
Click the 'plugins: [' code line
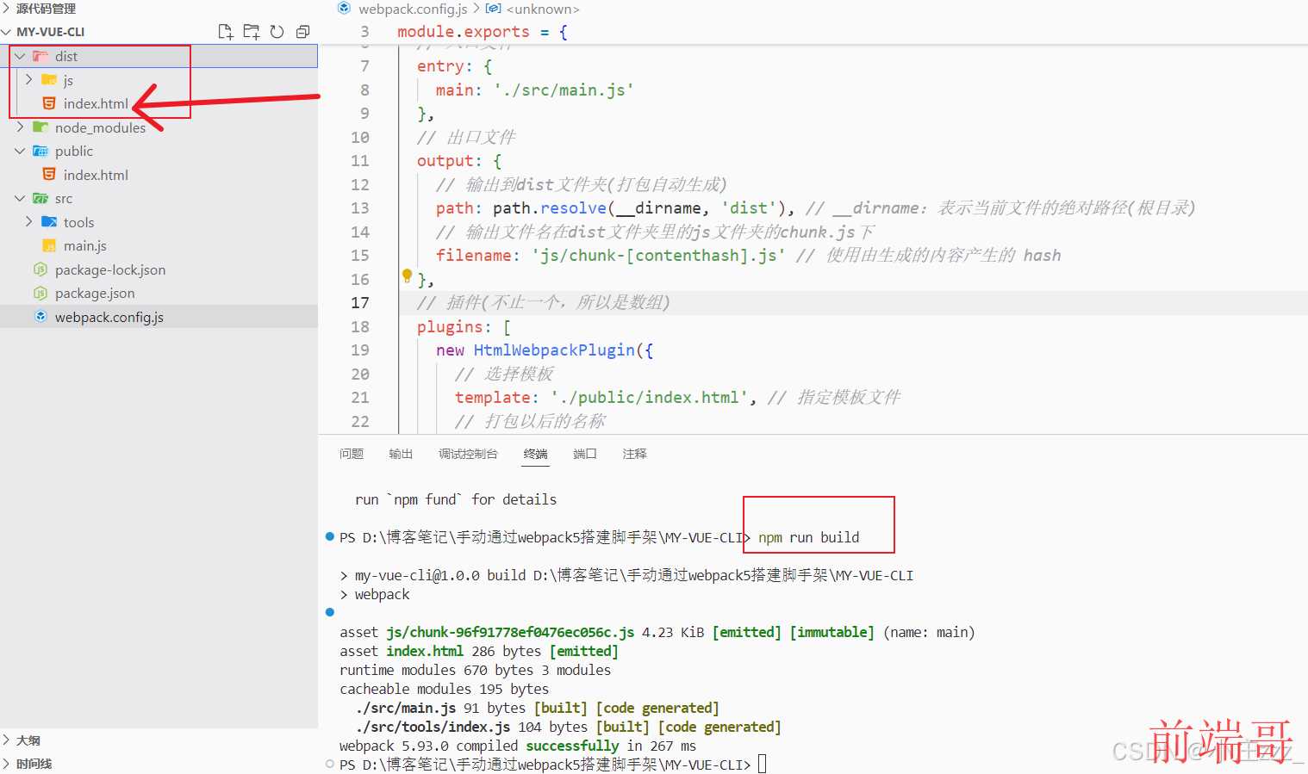pos(464,326)
